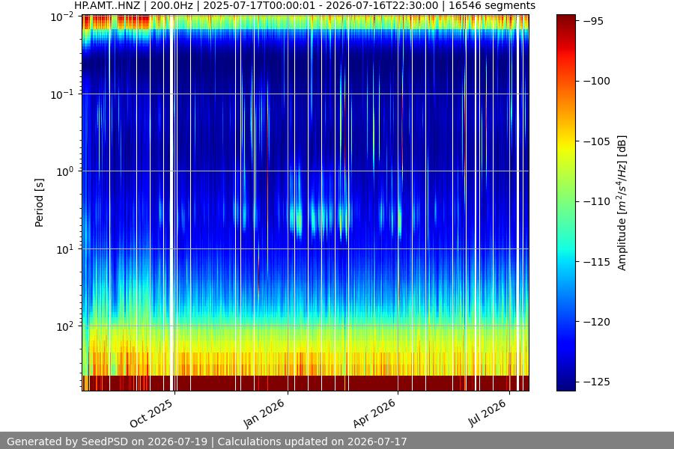Click the 10^-2 period tick label
This screenshot has width=674, height=449.
(62, 17)
